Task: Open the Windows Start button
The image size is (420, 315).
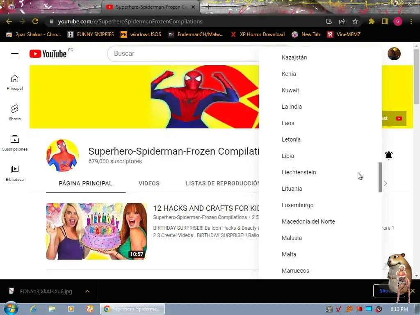Action: [11, 308]
